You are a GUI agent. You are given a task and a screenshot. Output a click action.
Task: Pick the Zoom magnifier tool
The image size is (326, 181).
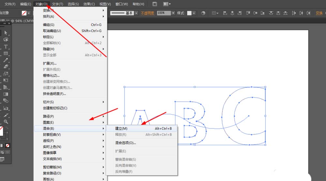click(6, 122)
